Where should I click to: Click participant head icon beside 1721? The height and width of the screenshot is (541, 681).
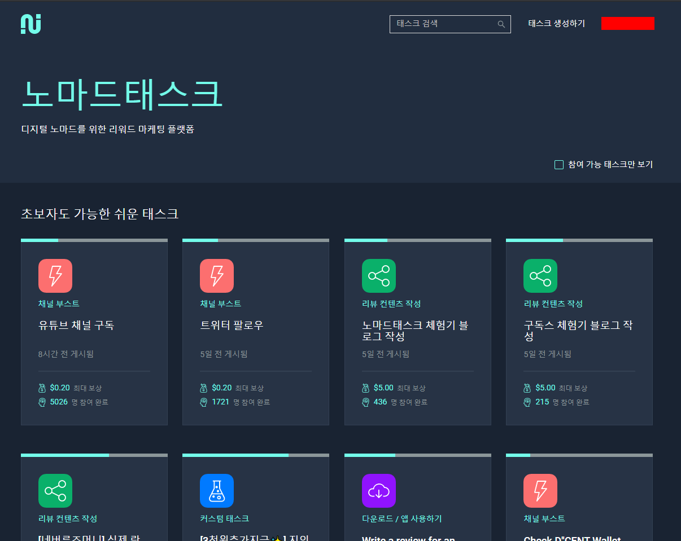[x=204, y=402]
